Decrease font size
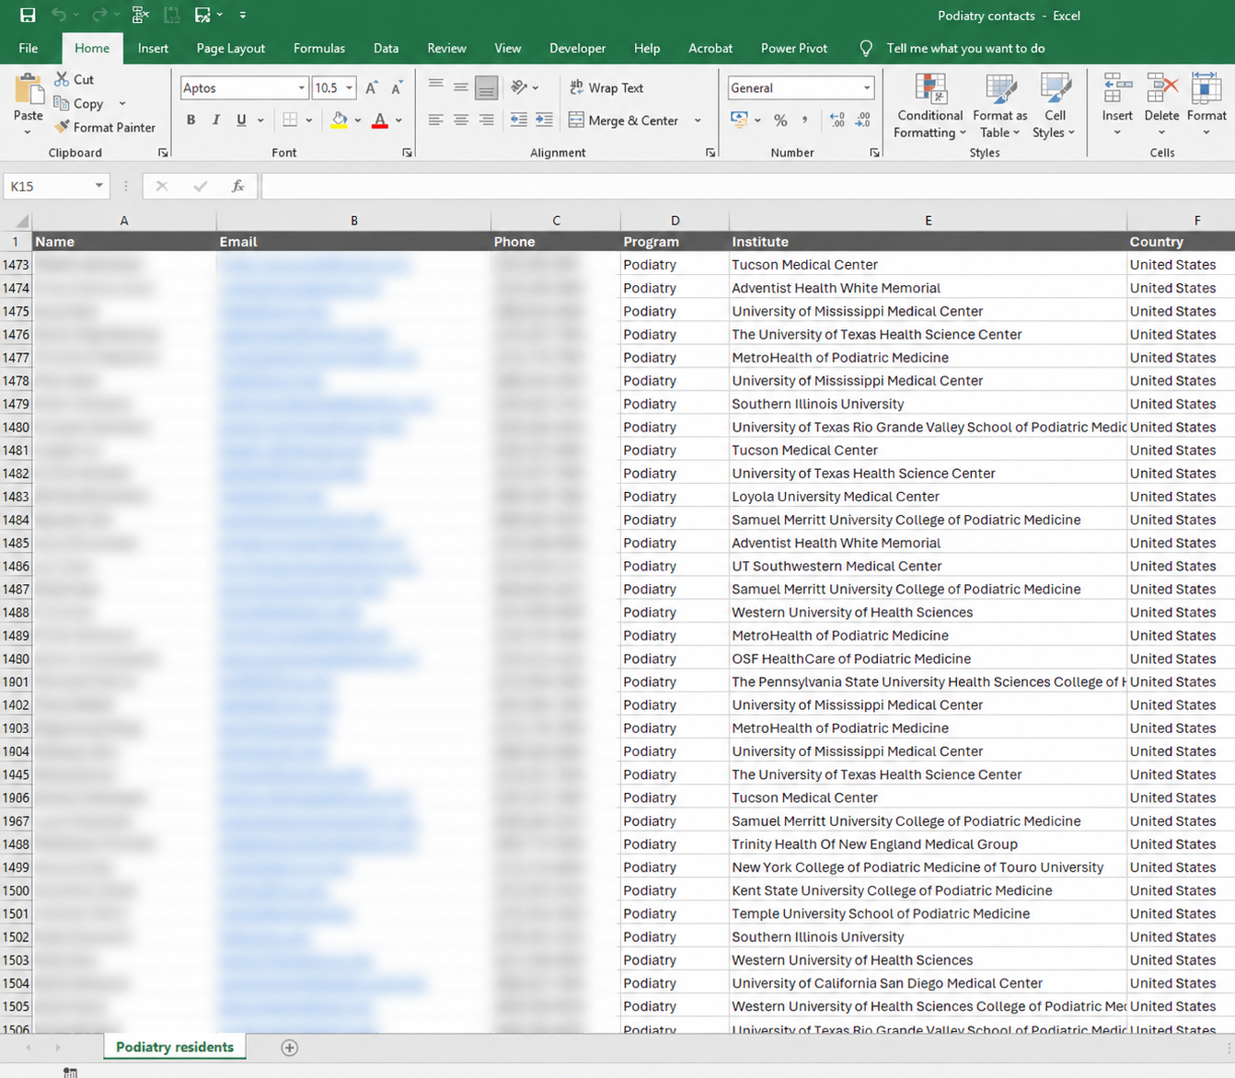Screen dimensions: 1235x1078 point(397,87)
